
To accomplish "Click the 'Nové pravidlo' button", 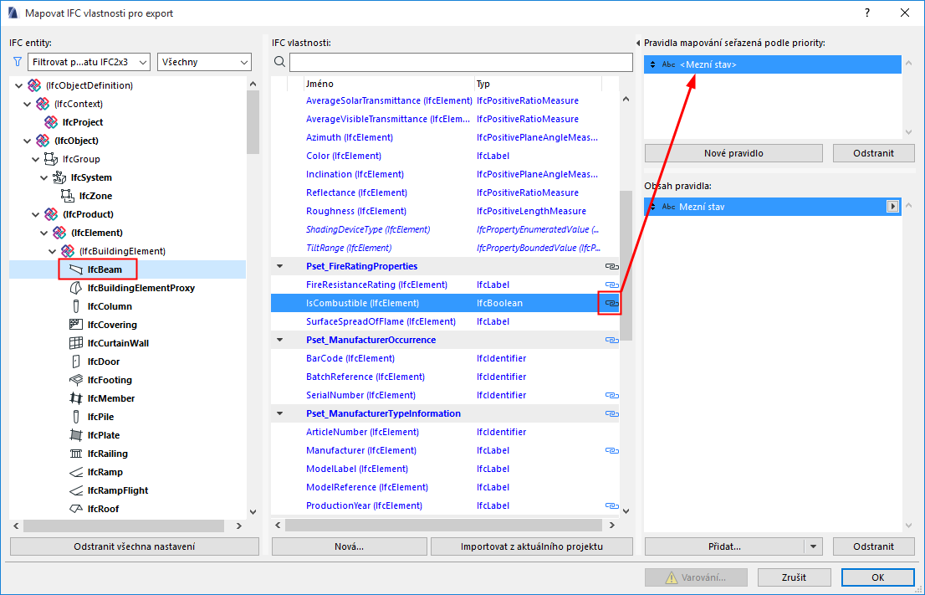I will click(x=733, y=153).
